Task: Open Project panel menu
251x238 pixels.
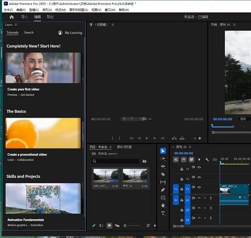Action: coord(110,147)
